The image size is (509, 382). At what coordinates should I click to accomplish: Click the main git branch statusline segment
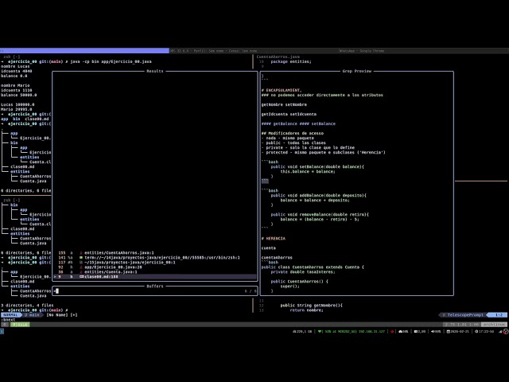(x=33, y=314)
